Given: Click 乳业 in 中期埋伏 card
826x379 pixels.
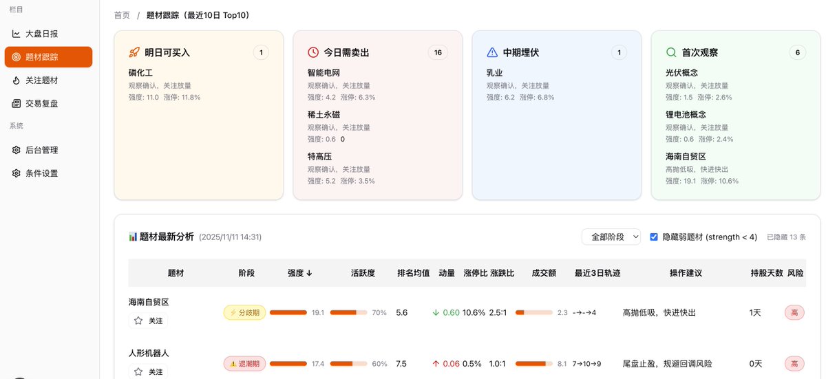Looking at the screenshot, I should tap(494, 73).
